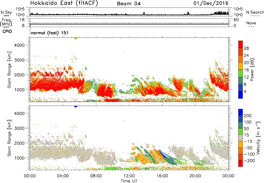Click the '200' Velocity colorbar tick label
The width and height of the screenshot is (264, 183).
coord(248,116)
